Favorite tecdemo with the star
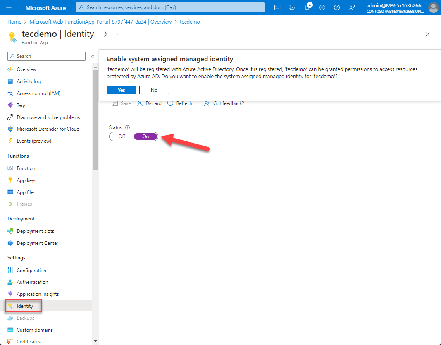This screenshot has width=441, height=345. pos(105,35)
